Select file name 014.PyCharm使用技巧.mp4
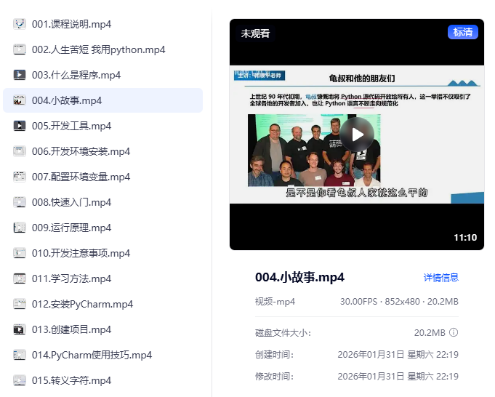Image resolution: width=495 pixels, height=397 pixels. 92,355
